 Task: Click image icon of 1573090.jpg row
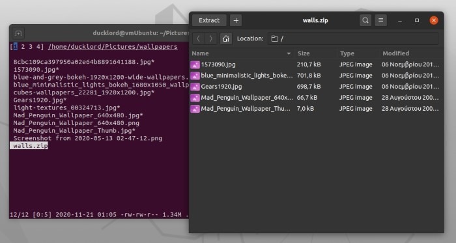[x=195, y=64]
